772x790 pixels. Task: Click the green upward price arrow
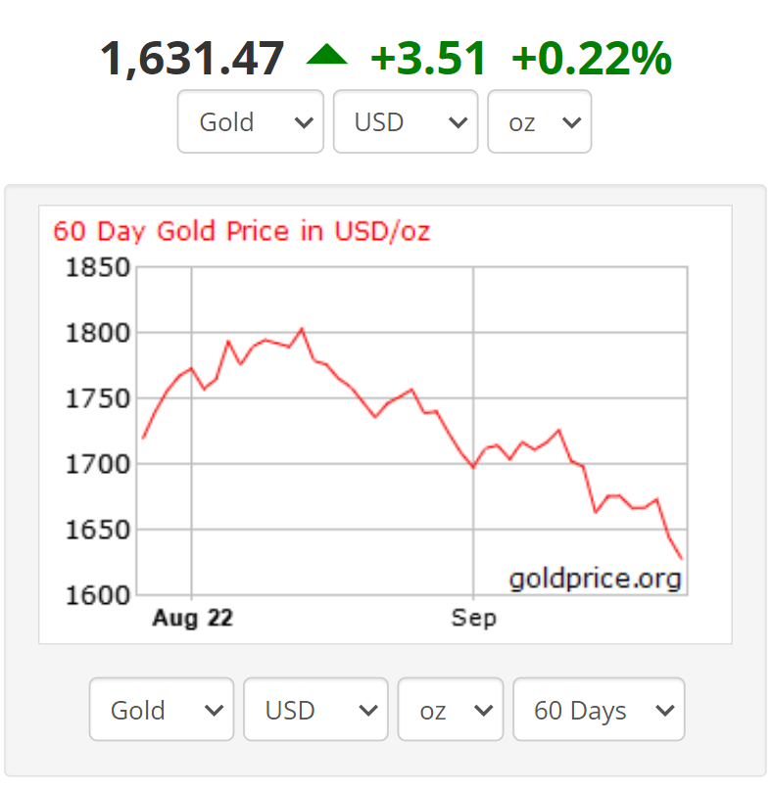click(326, 56)
